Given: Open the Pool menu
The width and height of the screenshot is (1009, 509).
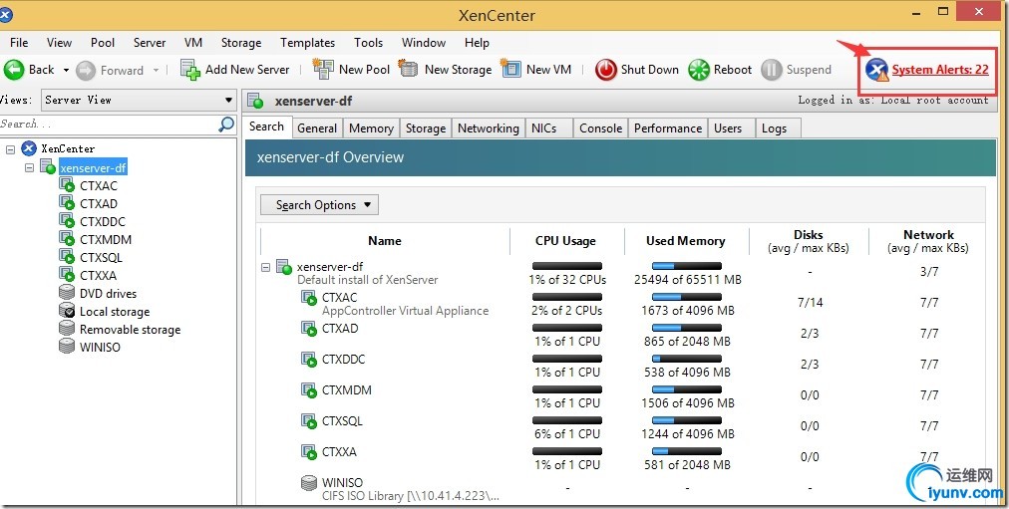Looking at the screenshot, I should point(103,43).
